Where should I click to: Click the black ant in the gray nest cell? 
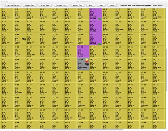[x=87, y=64]
